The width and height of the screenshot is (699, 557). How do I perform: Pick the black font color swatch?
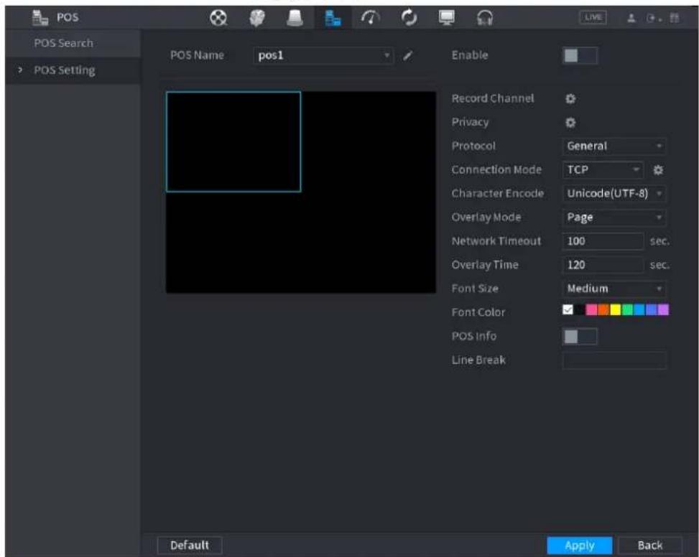coord(579,310)
